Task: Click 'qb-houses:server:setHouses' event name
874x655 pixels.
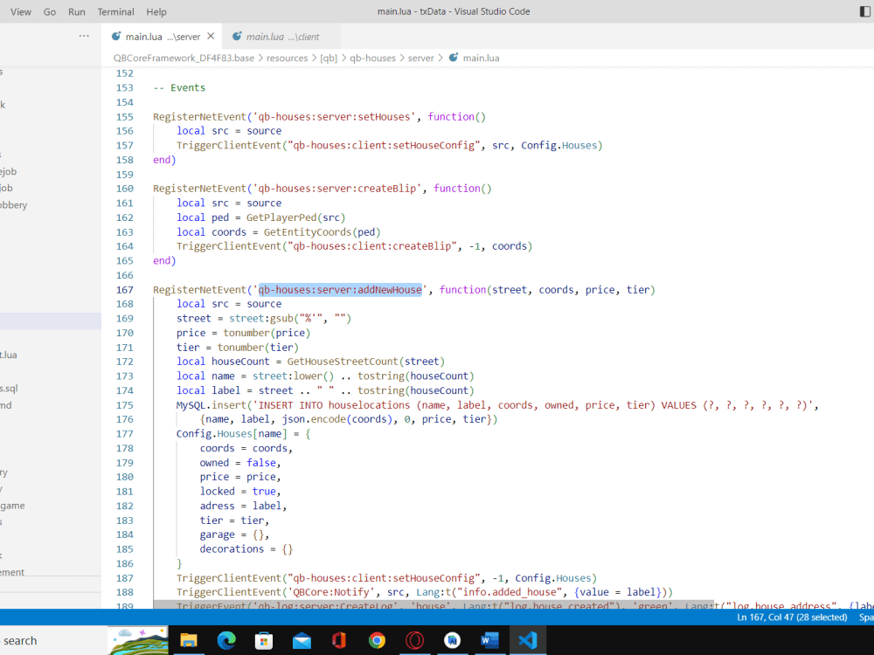Action: 335,117
